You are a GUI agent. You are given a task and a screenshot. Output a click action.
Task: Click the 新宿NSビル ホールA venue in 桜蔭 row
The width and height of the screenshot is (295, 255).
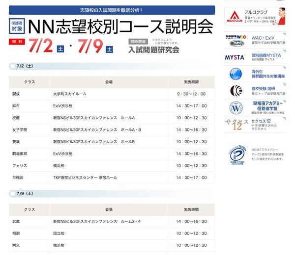tap(109, 118)
